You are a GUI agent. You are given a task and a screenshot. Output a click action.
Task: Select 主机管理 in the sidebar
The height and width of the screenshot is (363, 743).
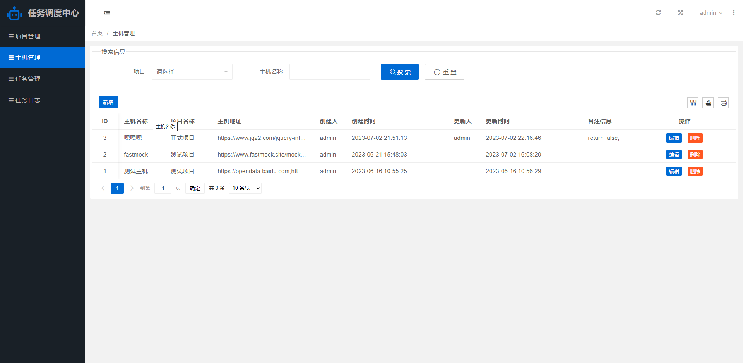tap(43, 57)
